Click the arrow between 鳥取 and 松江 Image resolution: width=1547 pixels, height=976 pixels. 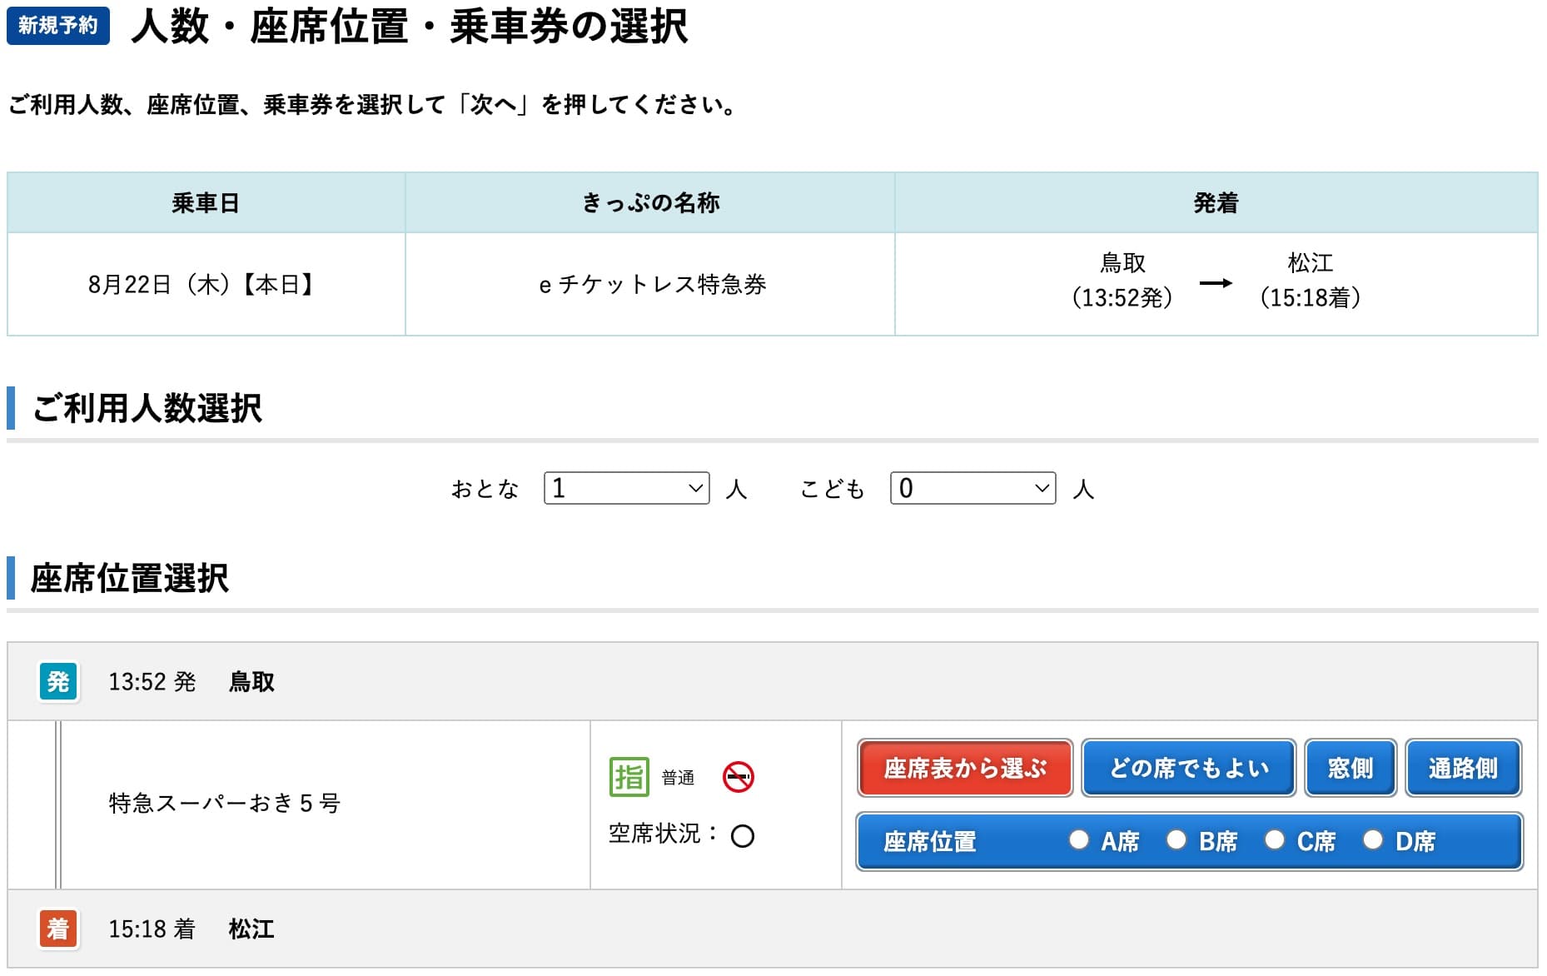point(1216,283)
